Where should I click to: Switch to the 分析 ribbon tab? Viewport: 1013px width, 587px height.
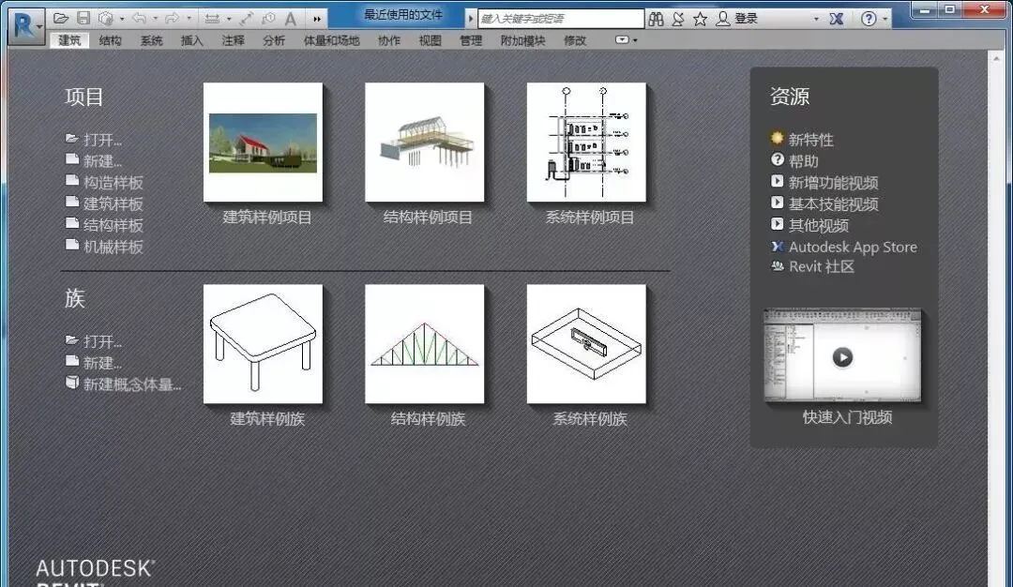[x=274, y=40]
